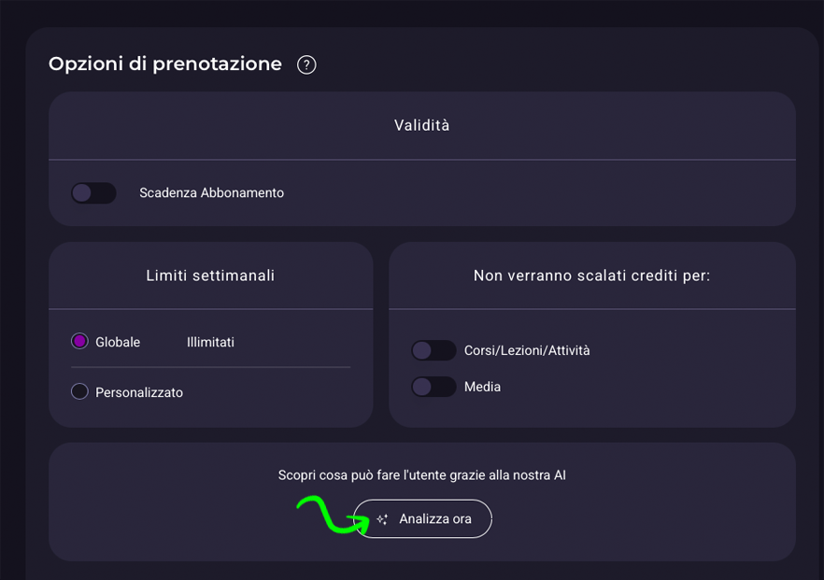The height and width of the screenshot is (580, 824).
Task: Turn on the Media switch
Action: pyautogui.click(x=433, y=387)
